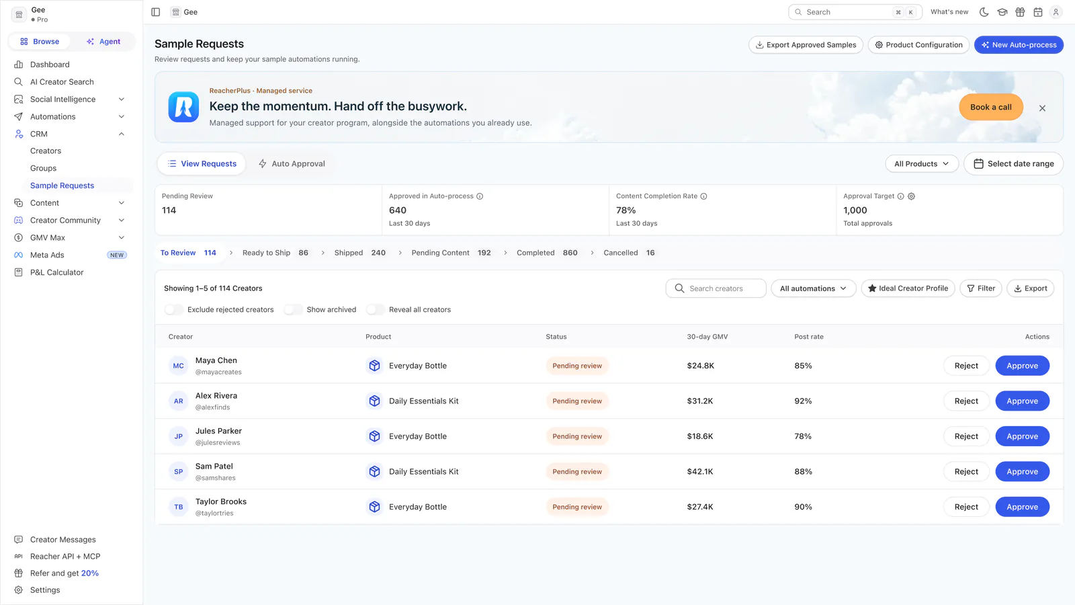1075x605 pixels.
Task: Reject Sam Patel's sample request
Action: click(x=966, y=472)
